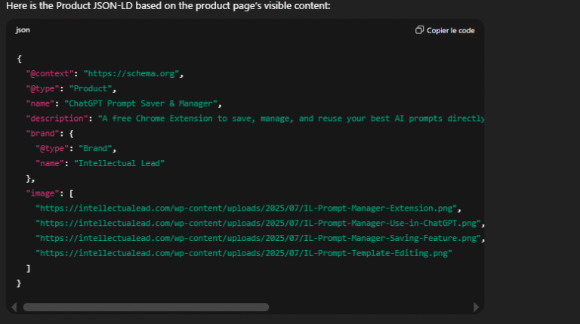Click the "Intellectual Lead" brand name value

pos(121,163)
